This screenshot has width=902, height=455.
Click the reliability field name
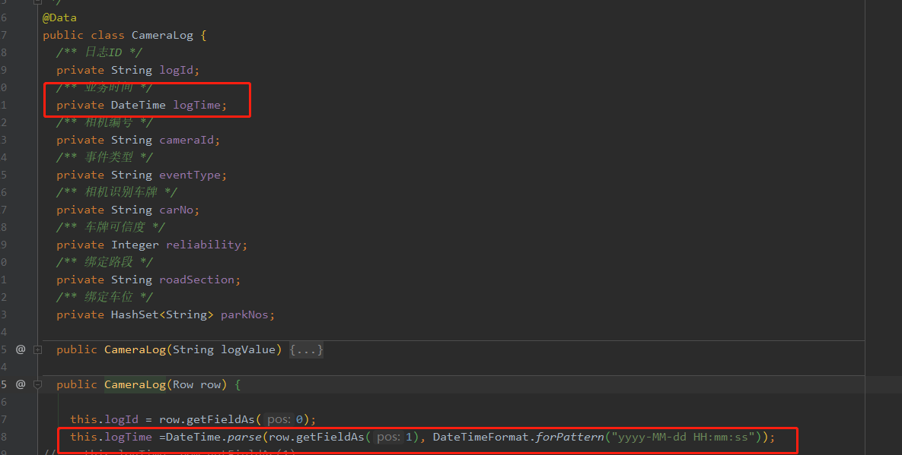coord(204,245)
